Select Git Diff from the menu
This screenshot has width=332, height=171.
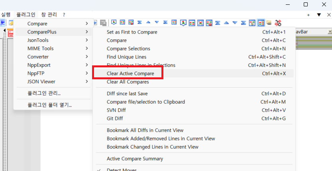115,118
